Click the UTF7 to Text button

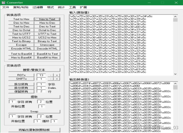pos(47,34)
